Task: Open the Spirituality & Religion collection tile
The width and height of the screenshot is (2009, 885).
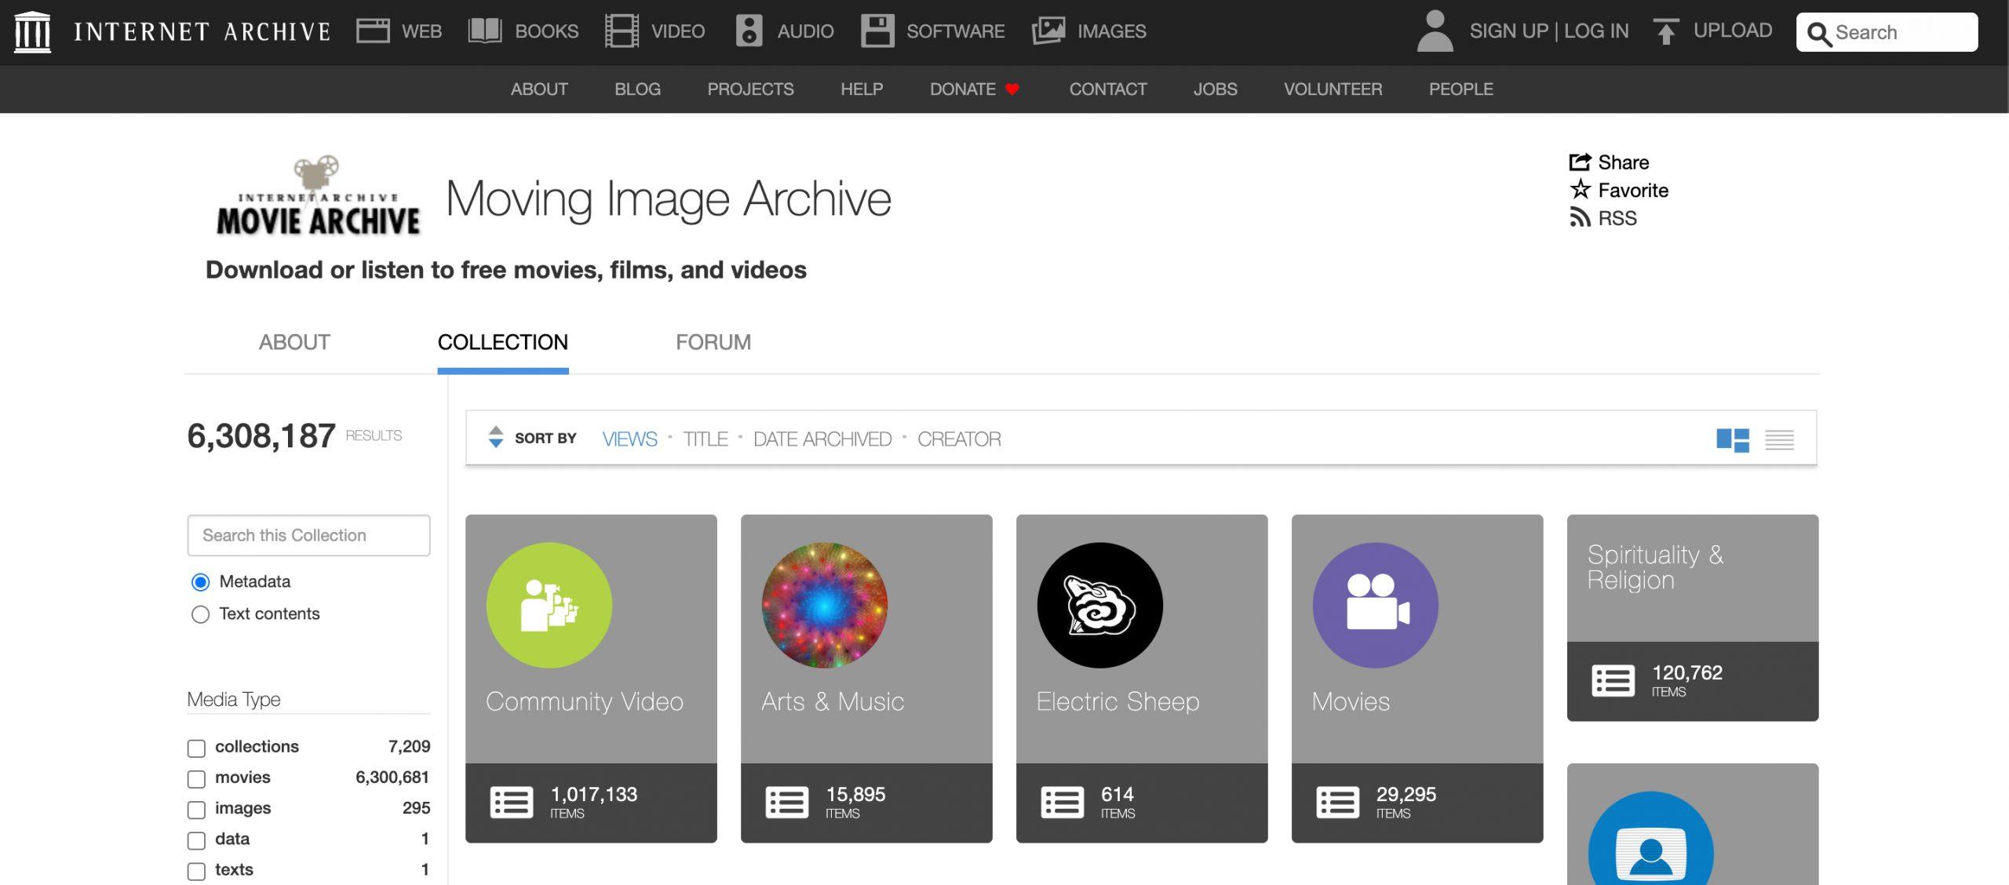Action: coord(1693,617)
